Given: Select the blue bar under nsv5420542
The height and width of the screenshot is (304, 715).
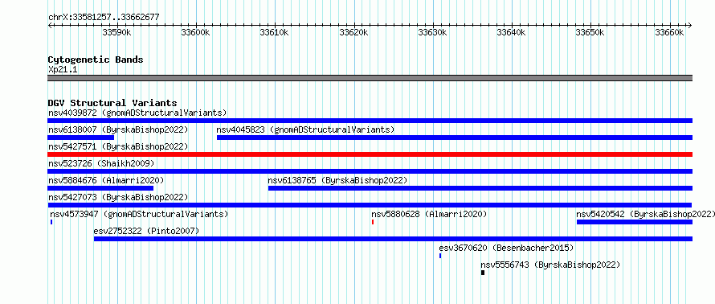Looking at the screenshot, I should pos(635,222).
